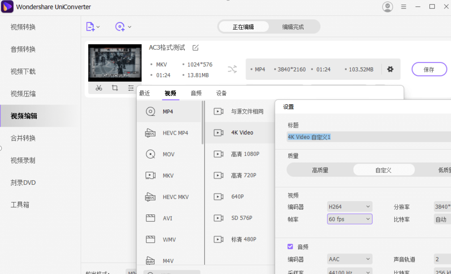
Task: Switch to 设备 format tab
Action: click(221, 93)
